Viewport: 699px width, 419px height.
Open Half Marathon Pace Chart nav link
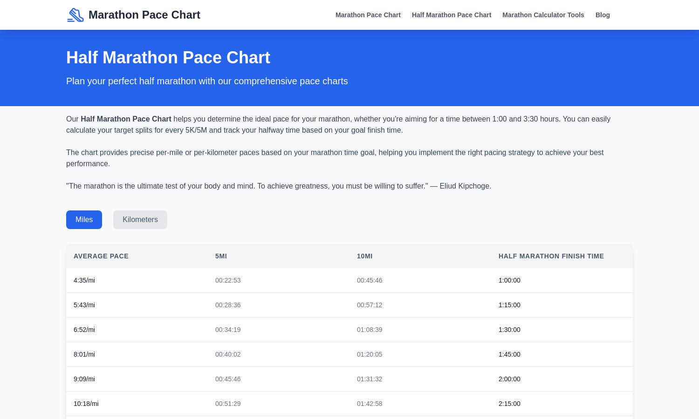click(452, 15)
